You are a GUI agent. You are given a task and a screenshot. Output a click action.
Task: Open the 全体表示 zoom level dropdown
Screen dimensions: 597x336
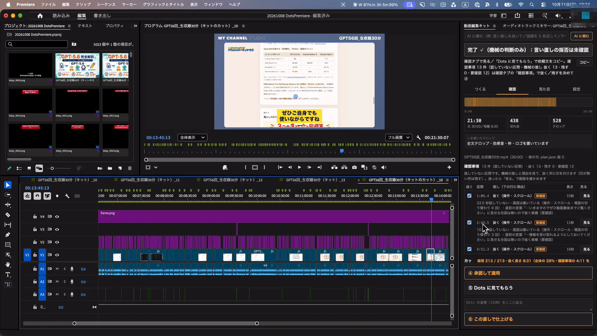click(x=192, y=138)
